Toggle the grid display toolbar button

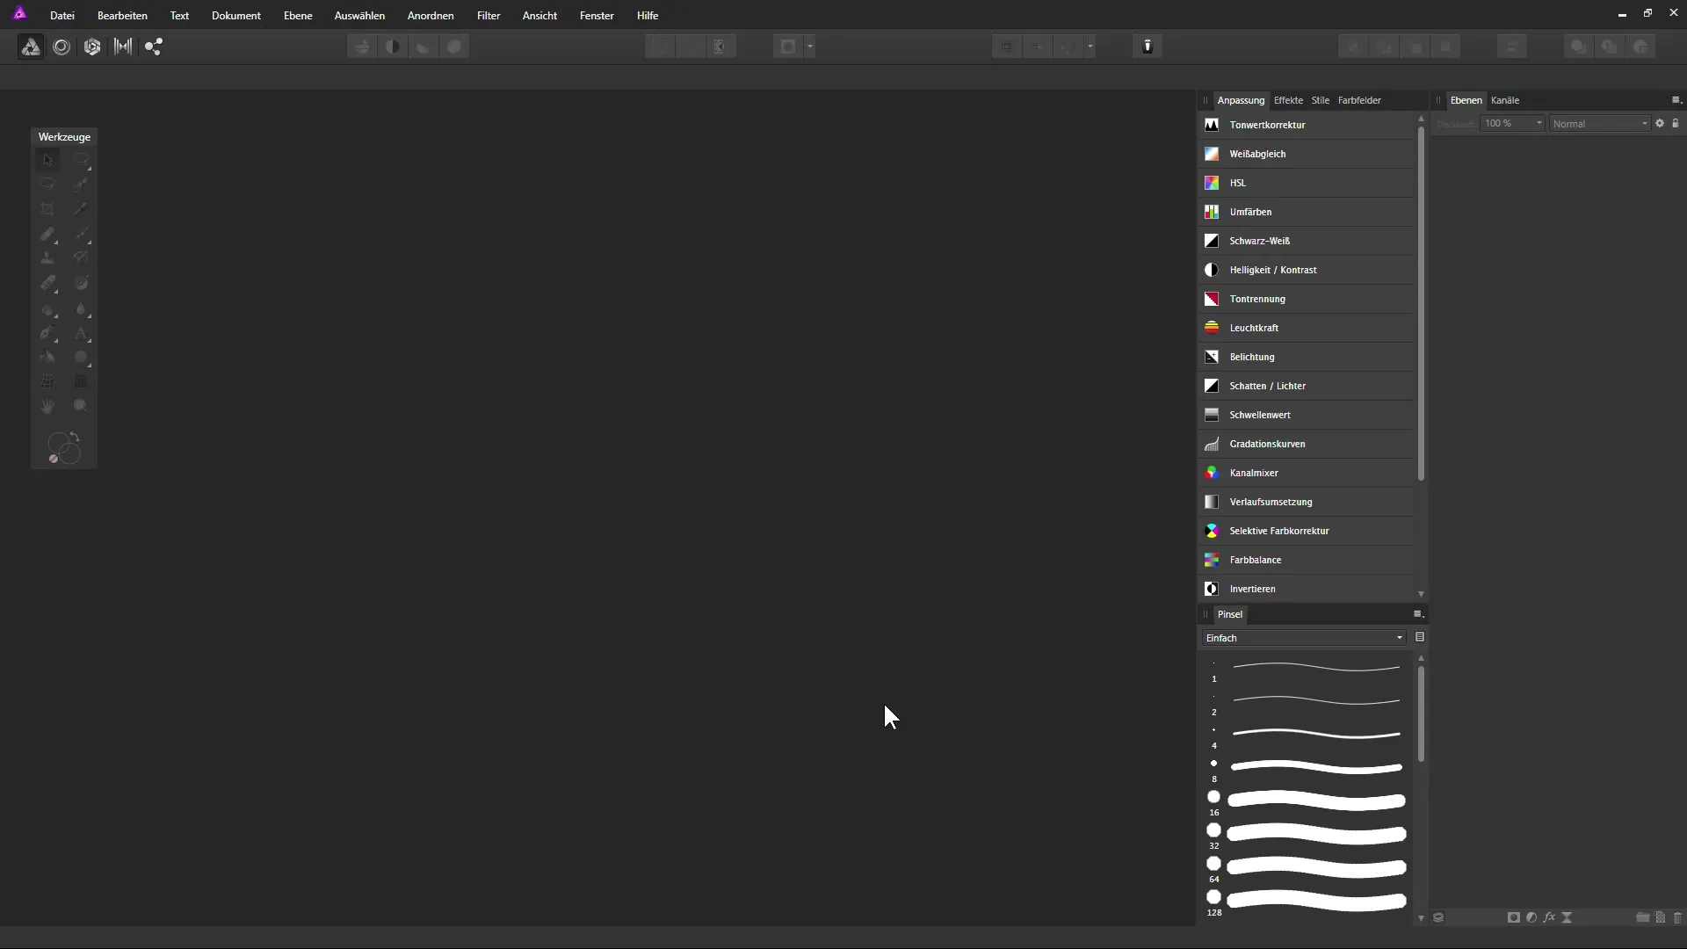point(1007,47)
